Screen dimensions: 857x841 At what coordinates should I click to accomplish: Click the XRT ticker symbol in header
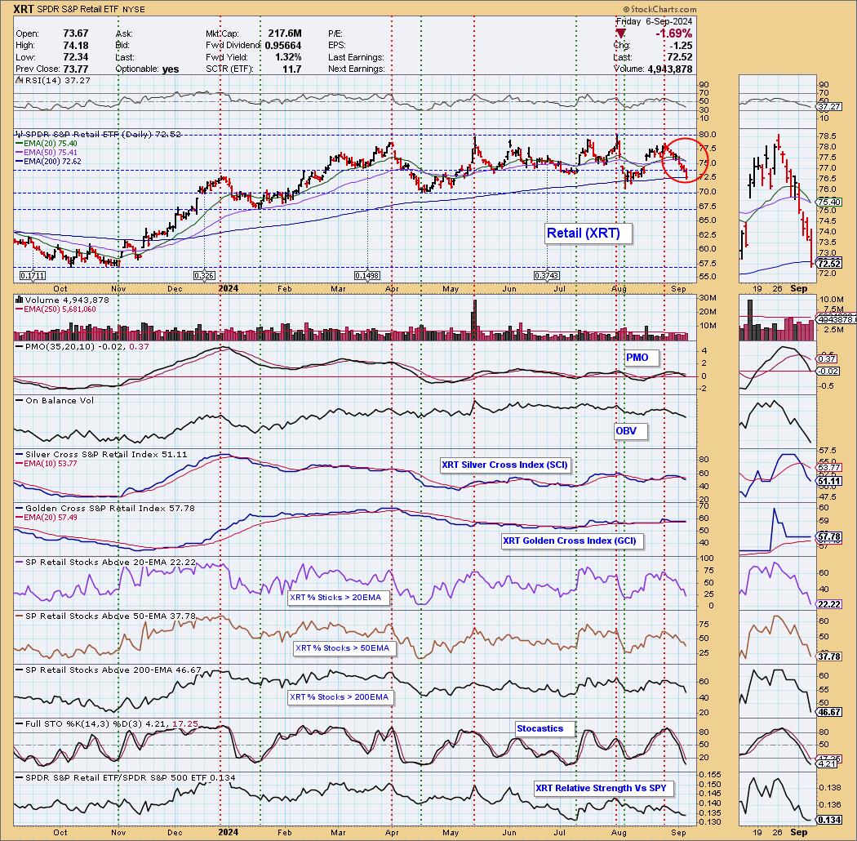pyautogui.click(x=24, y=9)
